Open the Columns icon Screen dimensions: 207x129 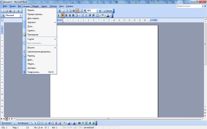[x=74, y=11]
